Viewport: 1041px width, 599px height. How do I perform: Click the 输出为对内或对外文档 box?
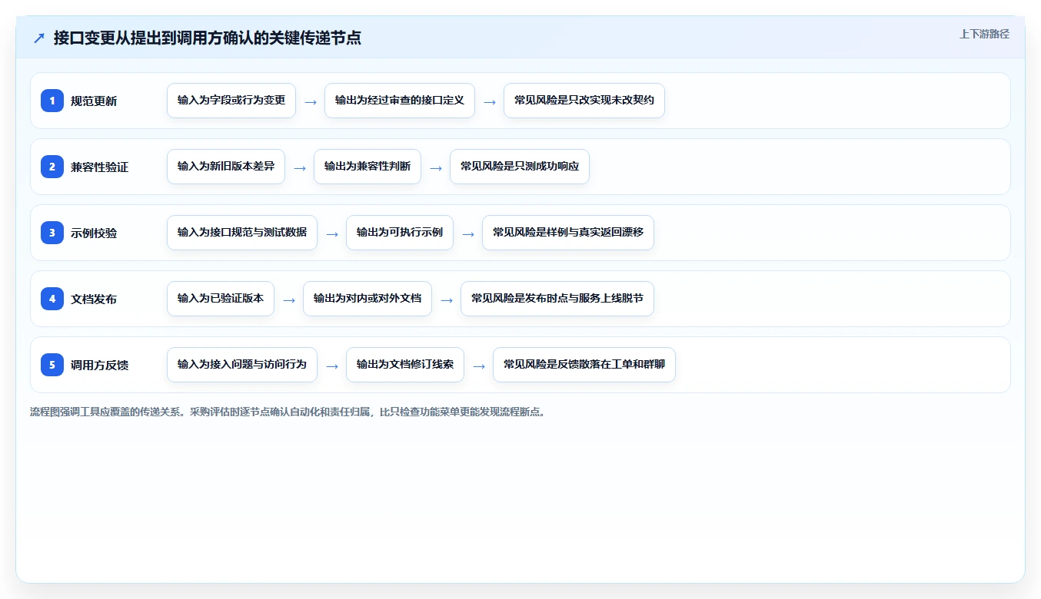(x=368, y=299)
